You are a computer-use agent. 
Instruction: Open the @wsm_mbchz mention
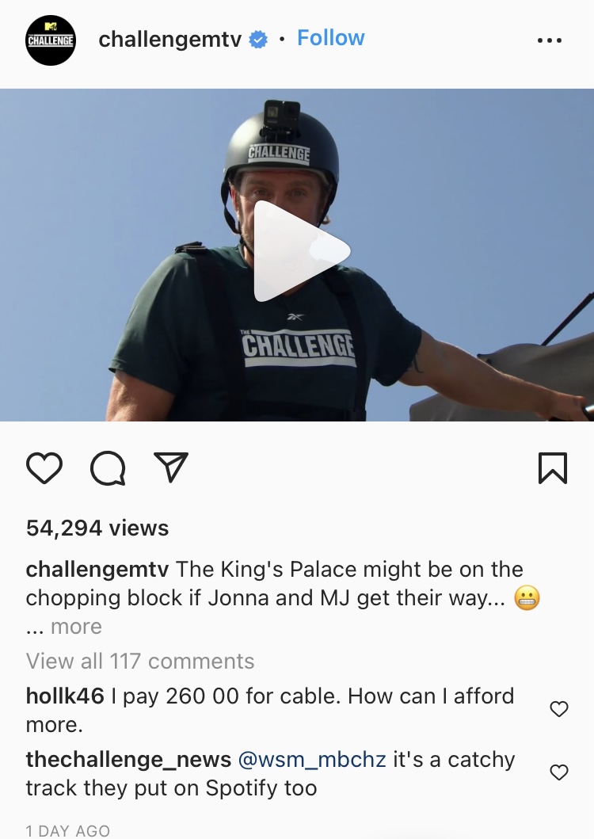click(311, 760)
